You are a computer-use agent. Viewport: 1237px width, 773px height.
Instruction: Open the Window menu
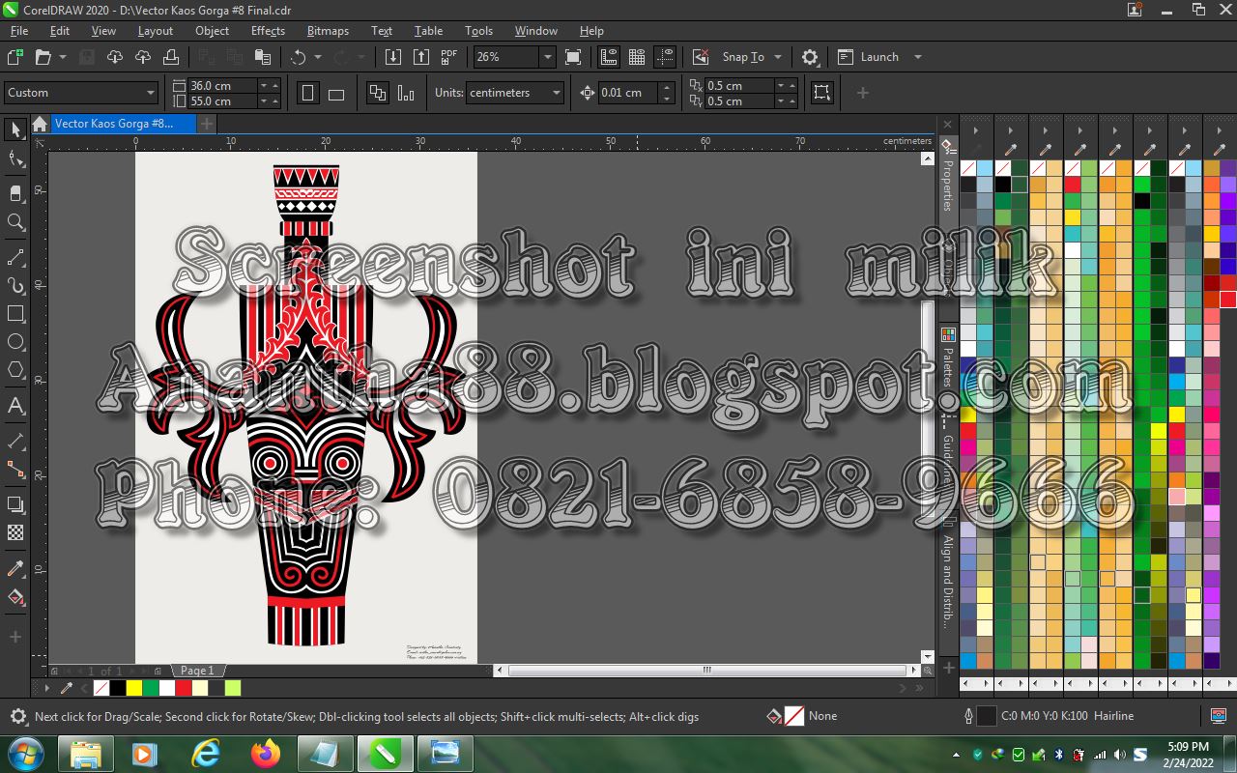[x=535, y=31]
